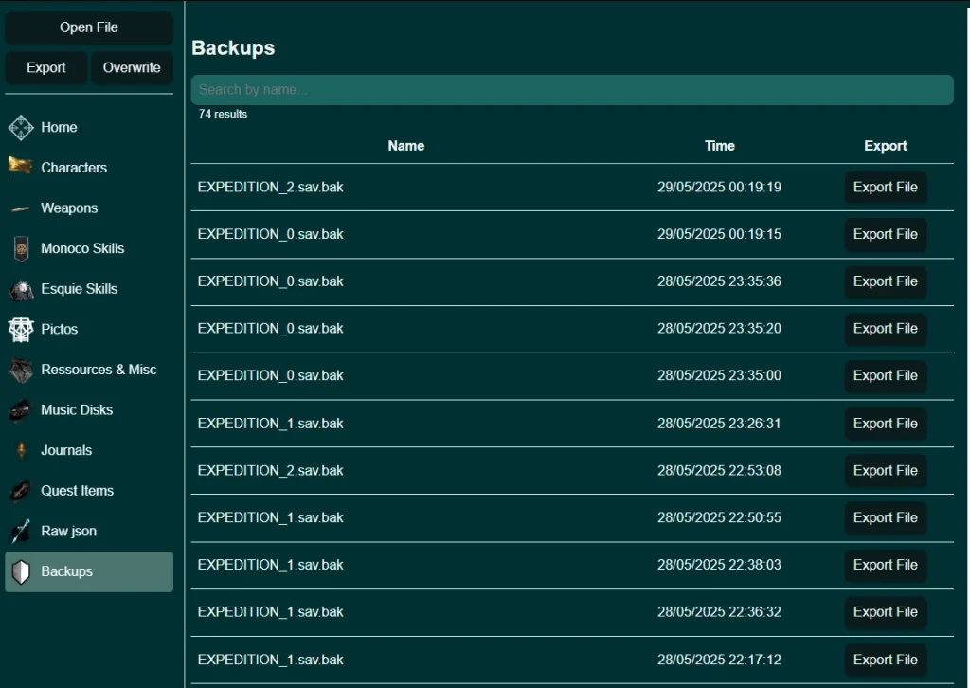Open the Music Disks icon
The image size is (970, 688).
21,410
